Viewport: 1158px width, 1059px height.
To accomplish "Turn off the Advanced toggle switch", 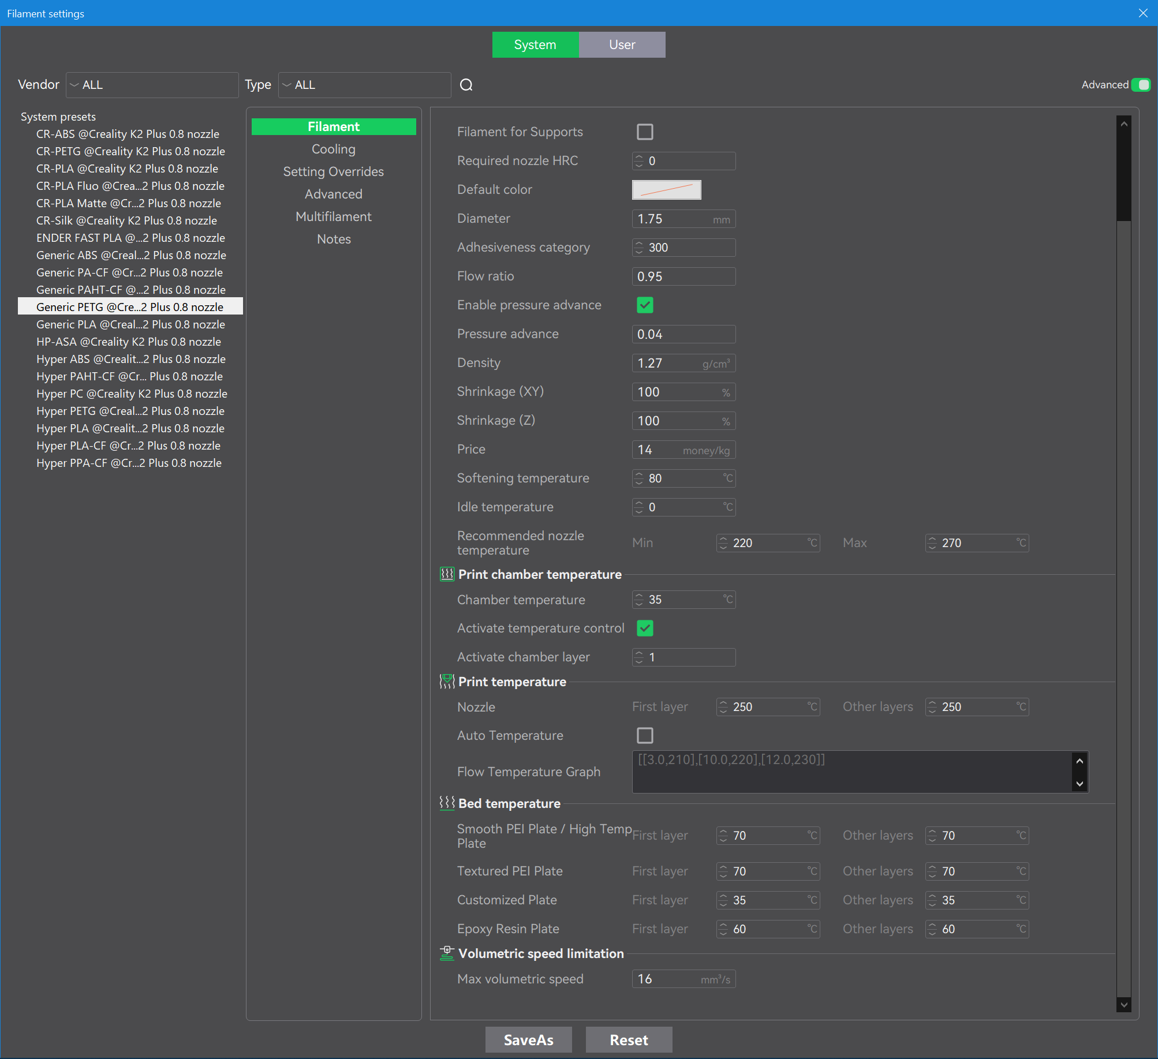I will [x=1141, y=85].
